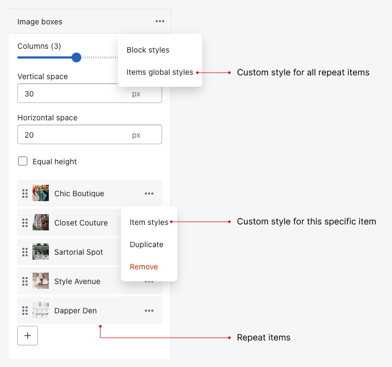This screenshot has width=392, height=367.
Task: Open the Chic Boutique item options menu
Action: click(x=149, y=194)
